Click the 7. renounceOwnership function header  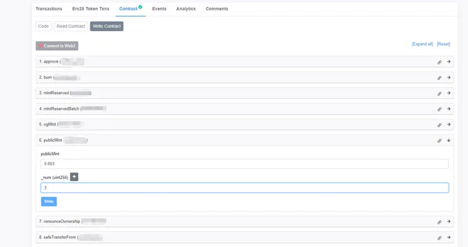pyautogui.click(x=244, y=222)
